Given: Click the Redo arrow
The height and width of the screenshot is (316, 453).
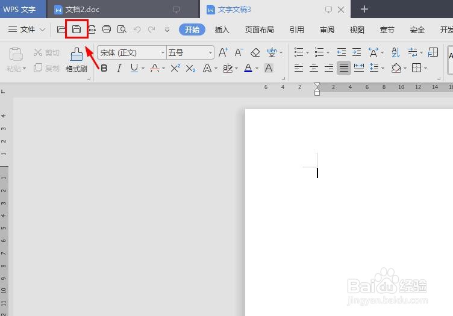Looking at the screenshot, I should coord(152,29).
